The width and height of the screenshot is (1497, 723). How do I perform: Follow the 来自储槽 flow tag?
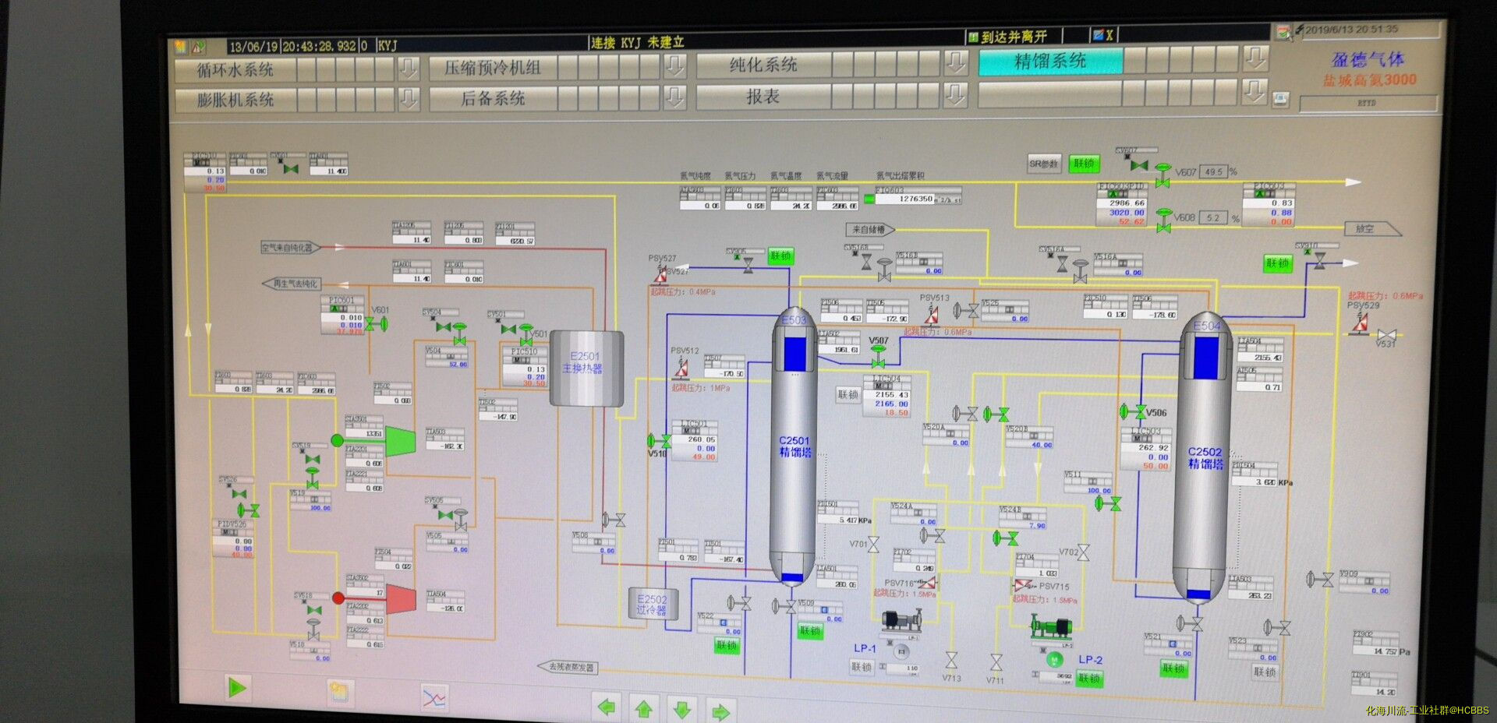click(870, 230)
